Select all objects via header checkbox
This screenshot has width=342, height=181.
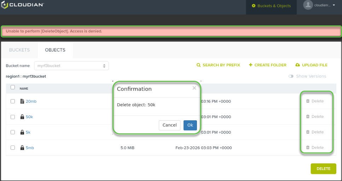(x=13, y=88)
